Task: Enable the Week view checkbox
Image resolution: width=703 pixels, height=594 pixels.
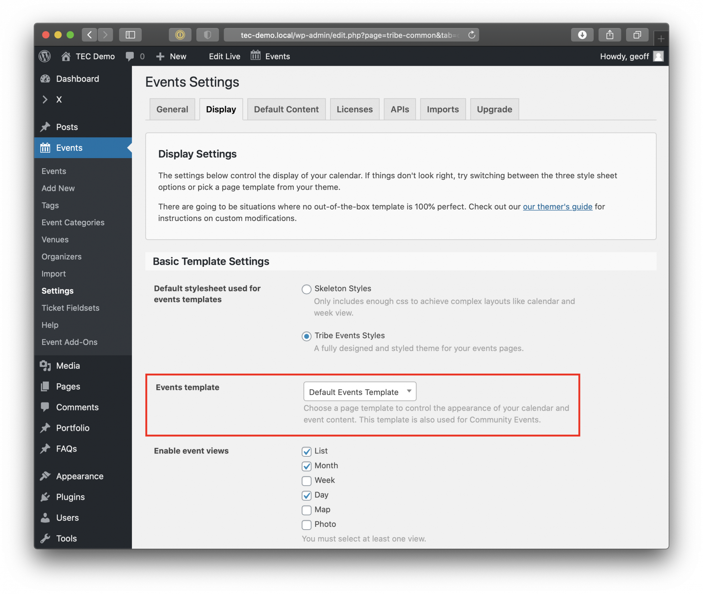Action: pyautogui.click(x=306, y=481)
